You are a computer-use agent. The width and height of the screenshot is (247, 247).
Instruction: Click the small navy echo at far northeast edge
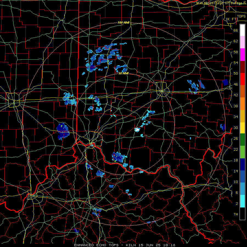pos(225,82)
